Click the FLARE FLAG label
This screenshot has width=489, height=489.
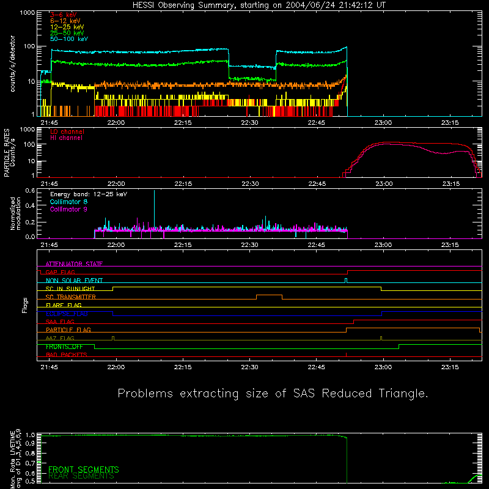tap(64, 305)
